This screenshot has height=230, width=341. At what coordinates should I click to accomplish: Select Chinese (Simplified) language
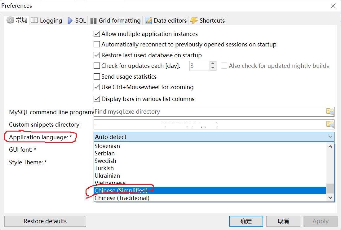[210, 190]
